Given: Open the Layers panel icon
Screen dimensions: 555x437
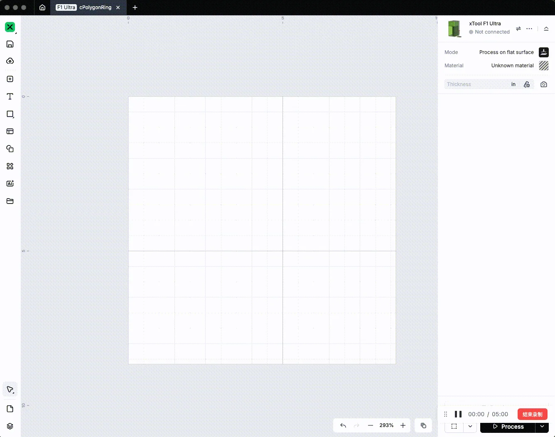Looking at the screenshot, I should coord(10,426).
